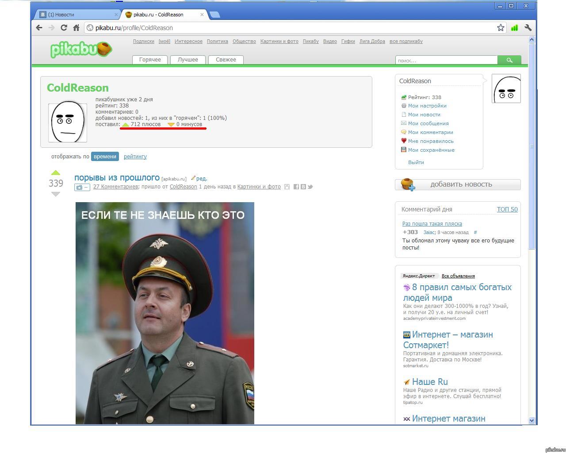Downvote the post with the gray arrow
The image size is (566, 453).
[x=56, y=194]
